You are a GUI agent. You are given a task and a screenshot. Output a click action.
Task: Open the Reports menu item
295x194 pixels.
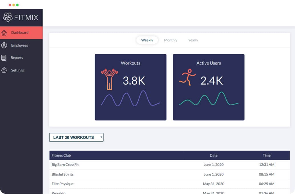pyautogui.click(x=17, y=58)
